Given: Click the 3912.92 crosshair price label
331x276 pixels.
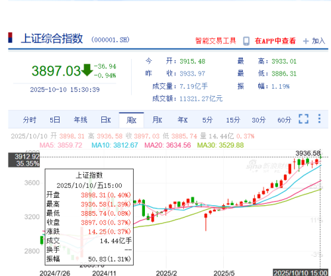Looking at the screenshot, I should pyautogui.click(x=27, y=157).
